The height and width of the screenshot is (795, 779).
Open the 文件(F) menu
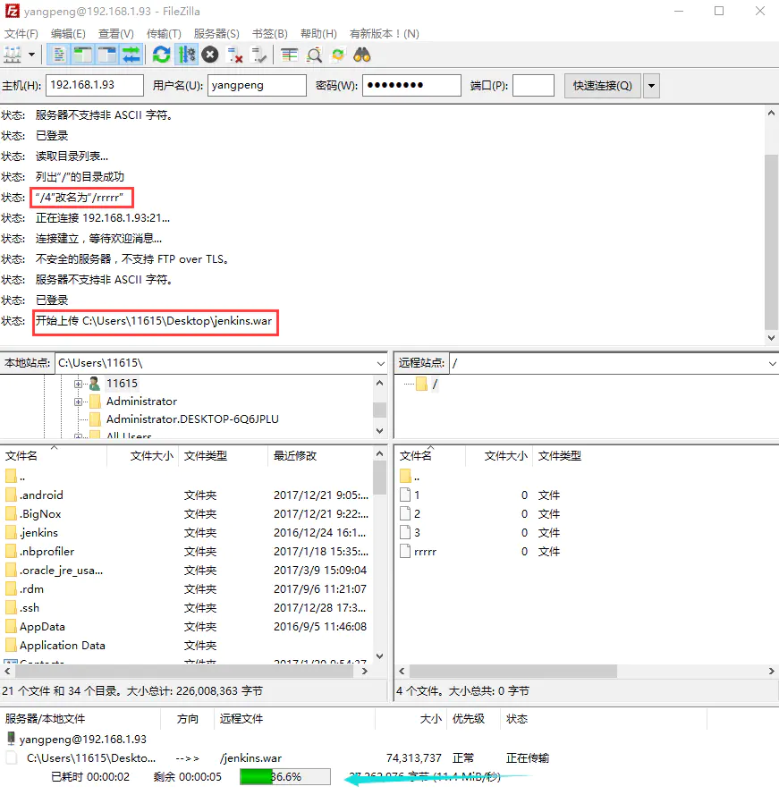pos(21,33)
